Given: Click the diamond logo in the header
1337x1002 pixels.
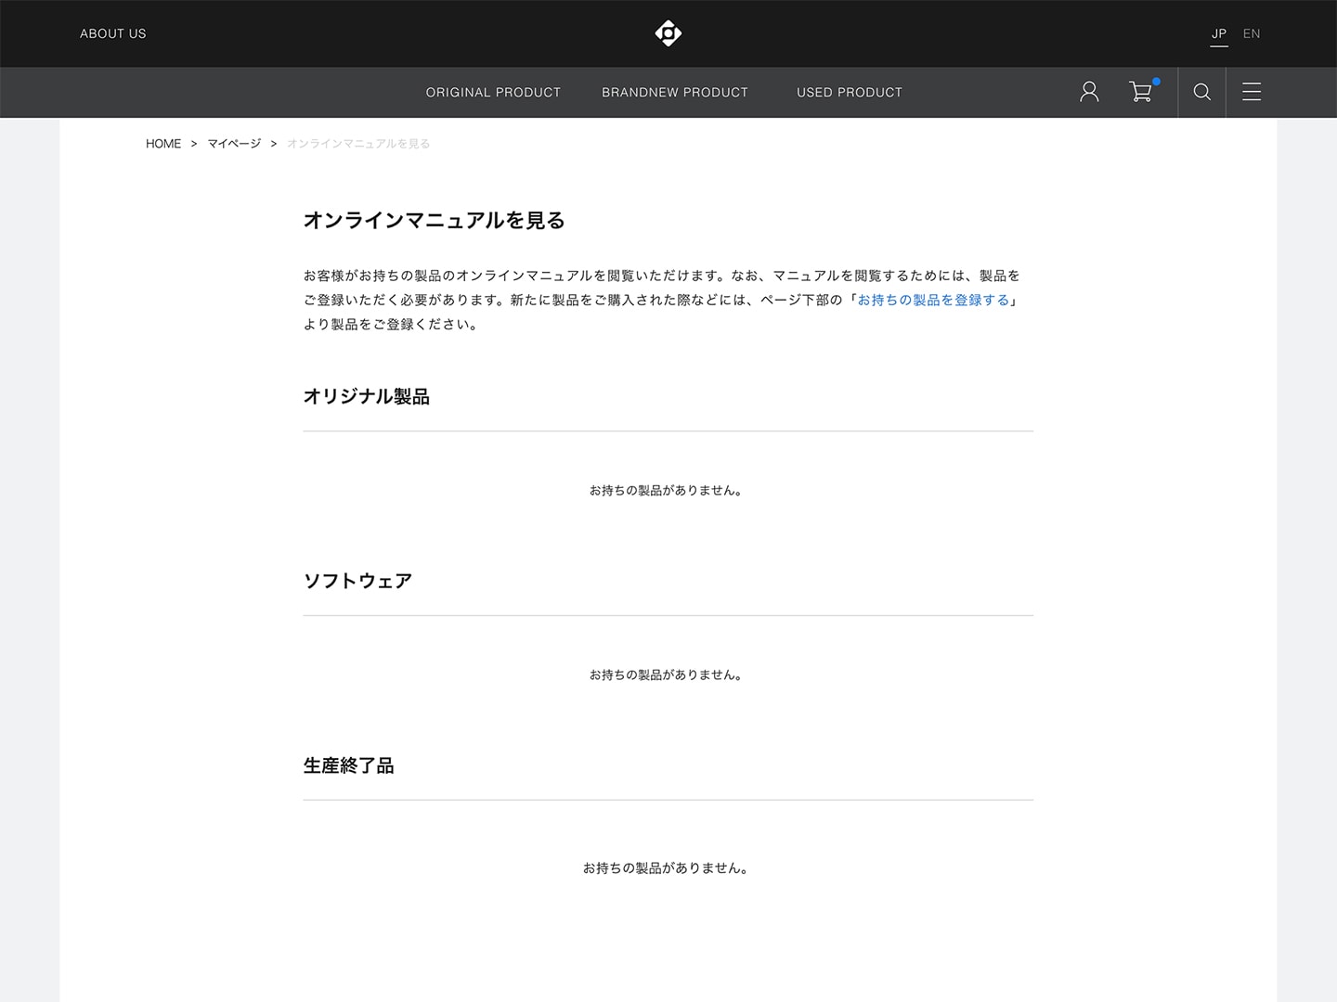Looking at the screenshot, I should click(x=668, y=33).
